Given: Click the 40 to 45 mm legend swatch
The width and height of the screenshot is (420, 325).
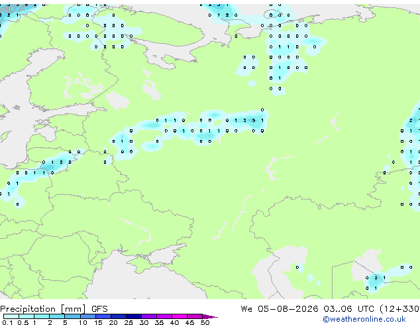Looking at the screenshot, I should (180, 316).
